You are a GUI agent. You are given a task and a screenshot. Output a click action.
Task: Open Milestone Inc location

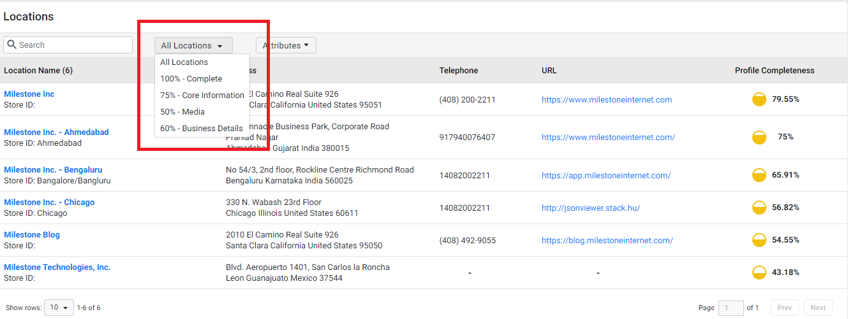click(29, 94)
